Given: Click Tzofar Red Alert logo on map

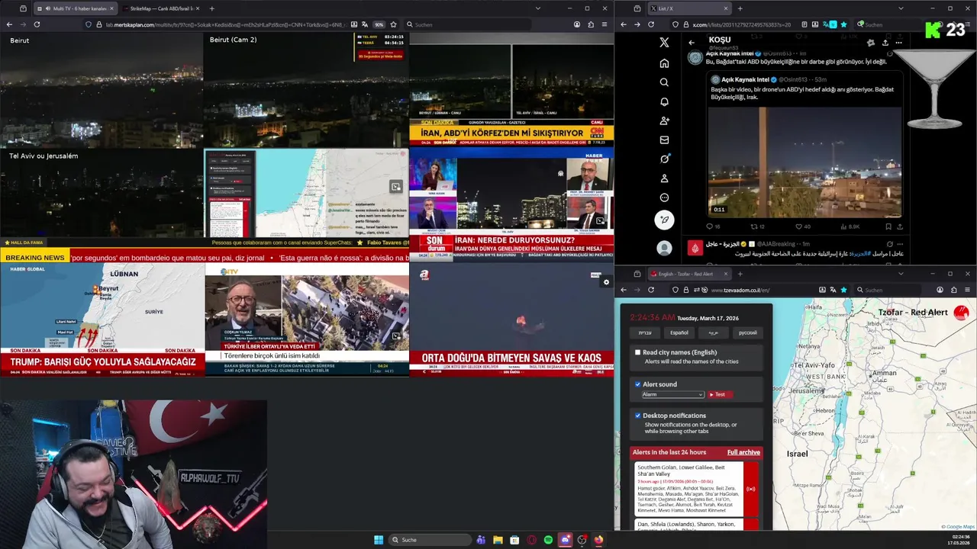Looking at the screenshot, I should pos(961,312).
